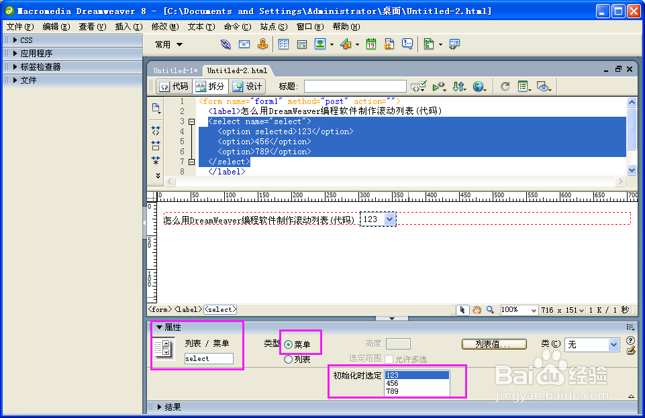This screenshot has height=418, width=645.
Task: Select the 列表 radio button
Action: (x=289, y=360)
